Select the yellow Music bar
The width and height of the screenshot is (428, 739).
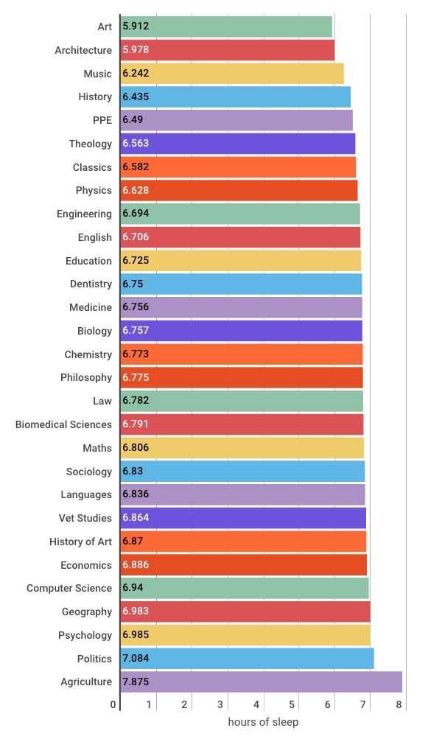pyautogui.click(x=232, y=74)
